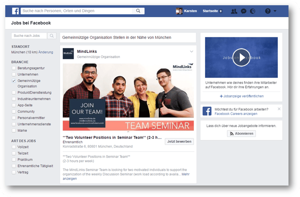Screen dimensions: 300x197
Task: Check the Beratungsagentur checkbox
Action: click(14, 68)
